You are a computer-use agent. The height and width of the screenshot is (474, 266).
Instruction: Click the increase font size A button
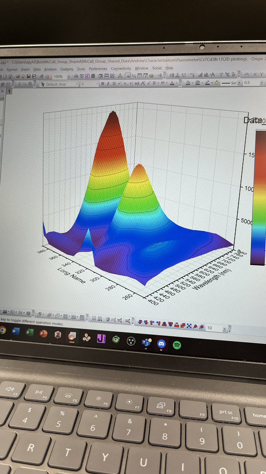pyautogui.click(x=143, y=83)
